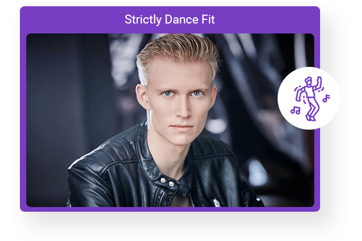Click the dancing figure icon
This screenshot has width=362, height=241.
(x=310, y=98)
